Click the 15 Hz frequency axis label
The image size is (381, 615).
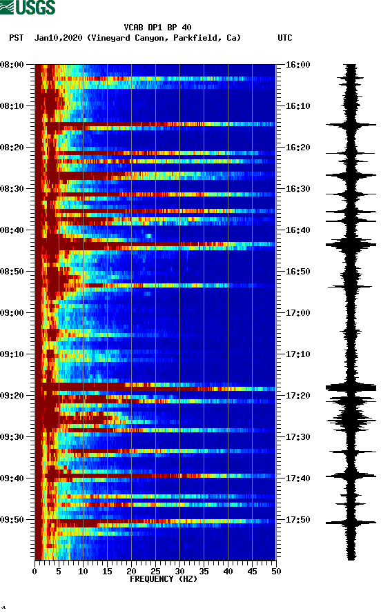pyautogui.click(x=107, y=571)
